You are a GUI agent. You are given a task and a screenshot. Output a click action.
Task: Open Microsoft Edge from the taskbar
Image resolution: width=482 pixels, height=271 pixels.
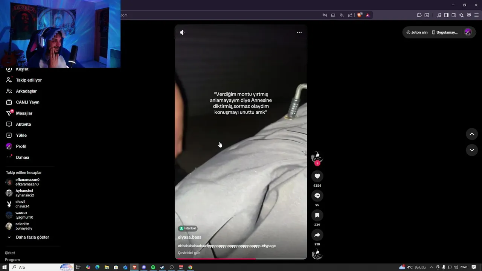click(x=97, y=267)
